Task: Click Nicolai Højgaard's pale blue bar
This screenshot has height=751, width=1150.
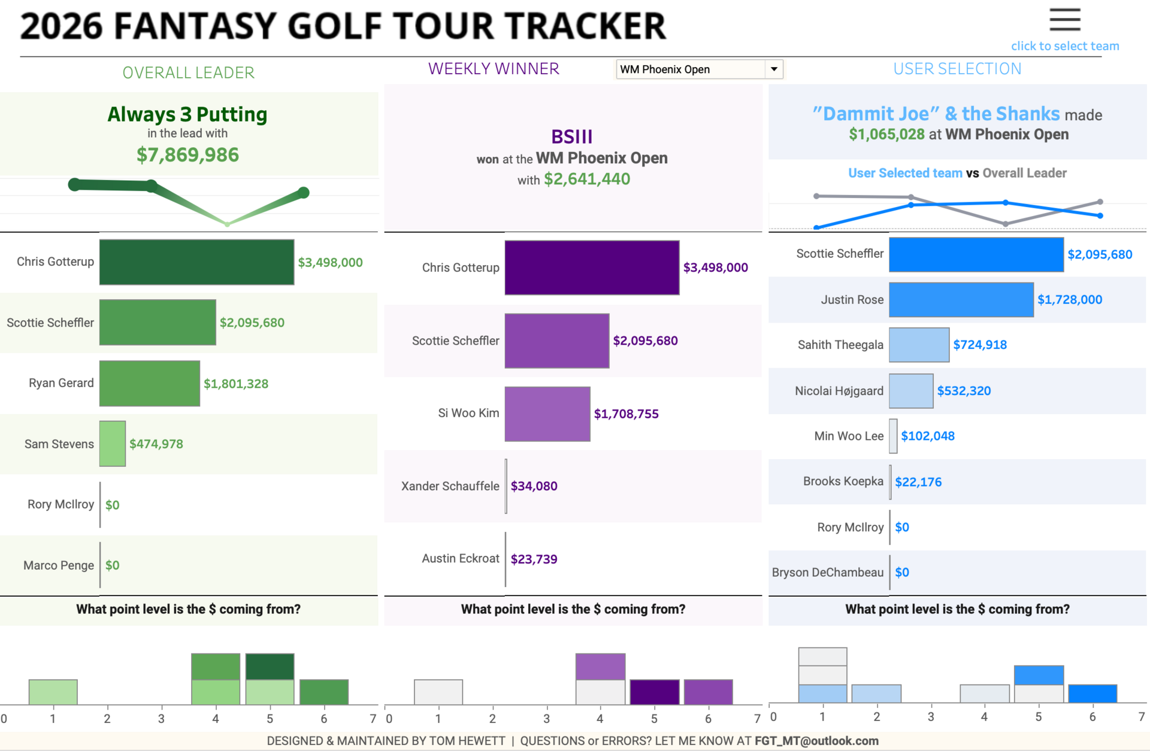Action: [910, 391]
